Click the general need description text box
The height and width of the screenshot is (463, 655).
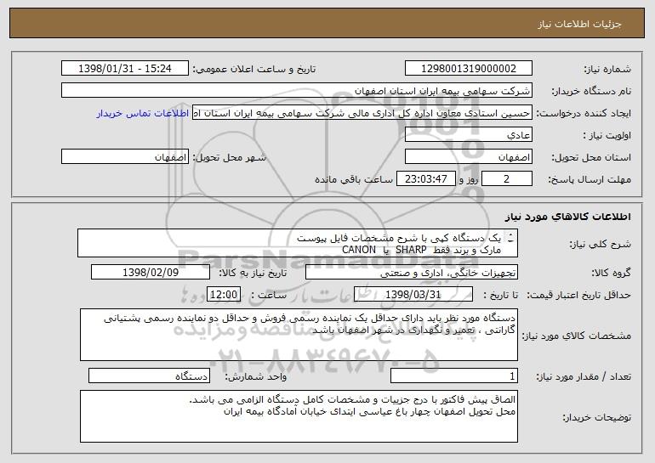pos(298,243)
